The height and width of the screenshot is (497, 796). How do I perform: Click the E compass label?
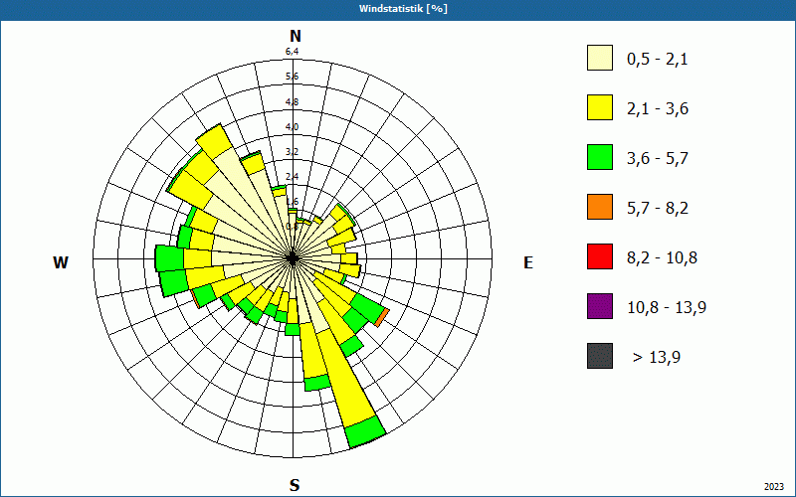click(x=528, y=262)
